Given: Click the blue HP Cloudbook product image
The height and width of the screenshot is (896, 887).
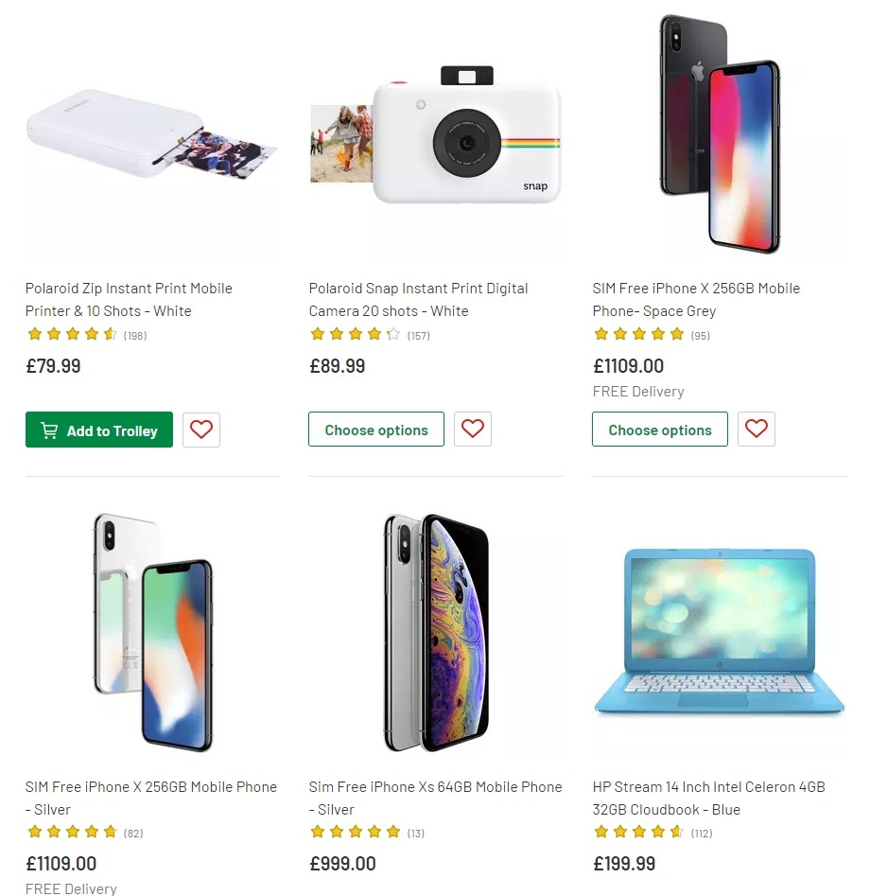Looking at the screenshot, I should point(719,629).
